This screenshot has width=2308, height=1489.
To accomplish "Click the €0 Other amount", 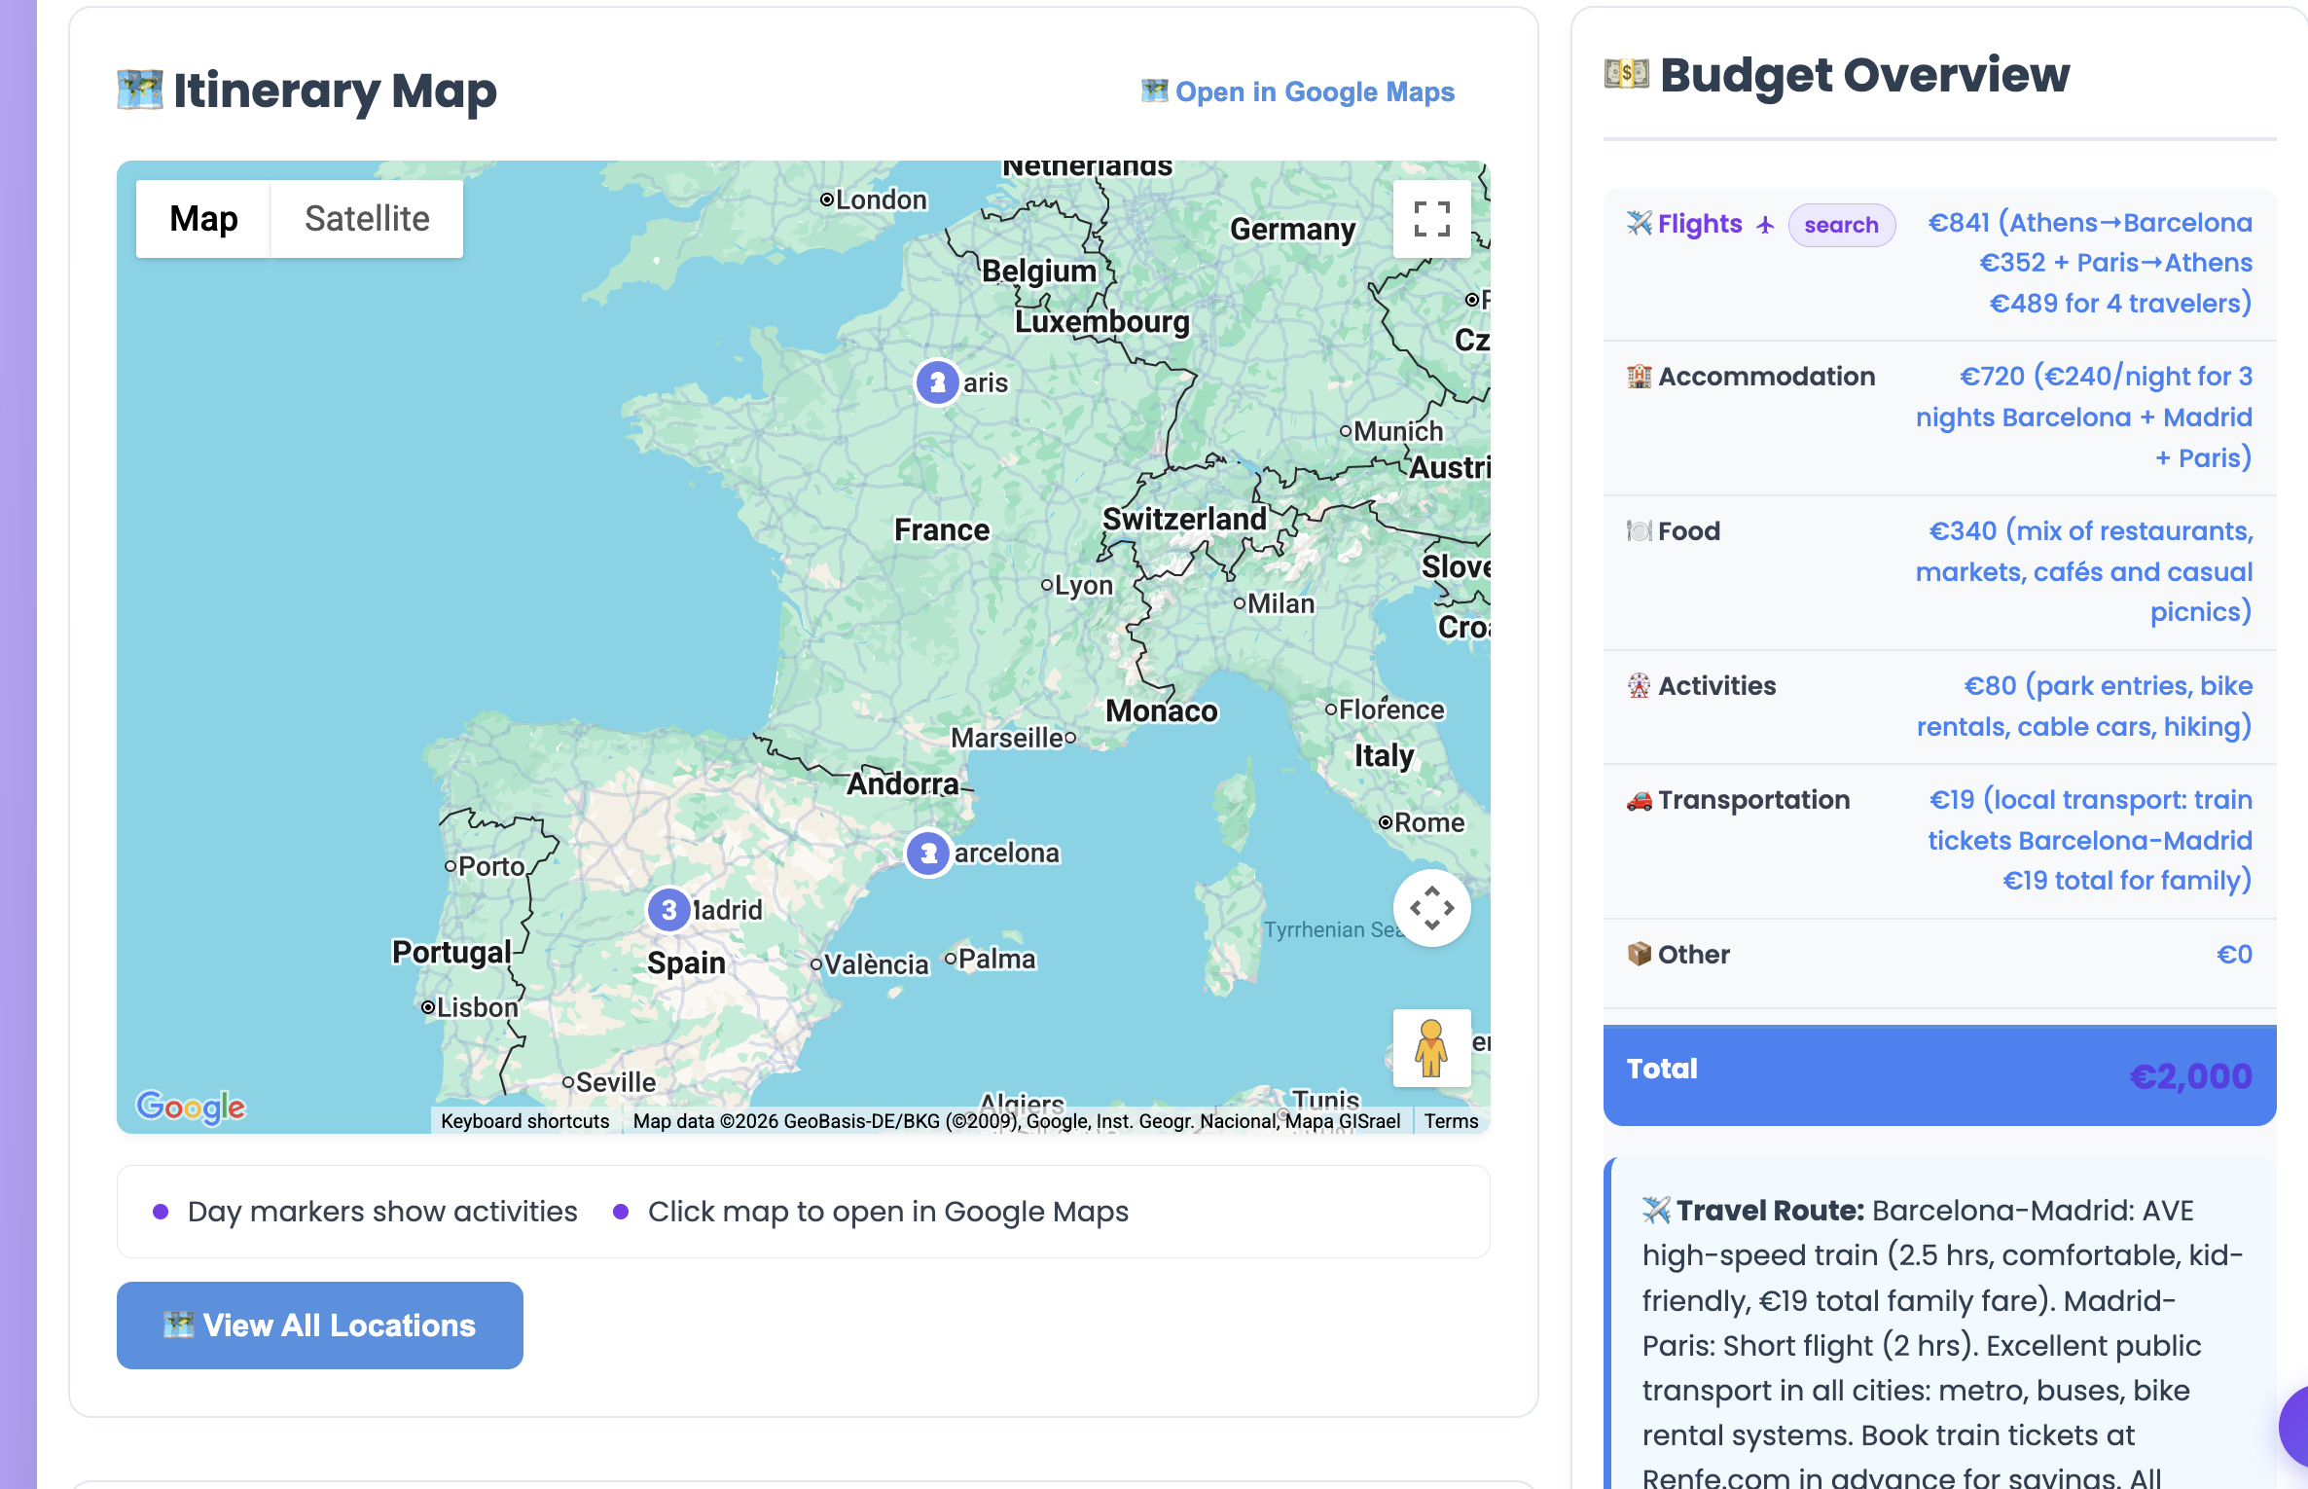I will 2234,955.
